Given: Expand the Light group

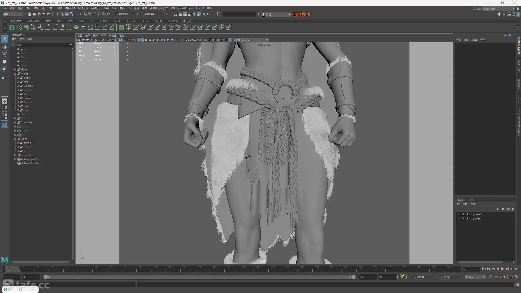Looking at the screenshot, I should (15, 69).
